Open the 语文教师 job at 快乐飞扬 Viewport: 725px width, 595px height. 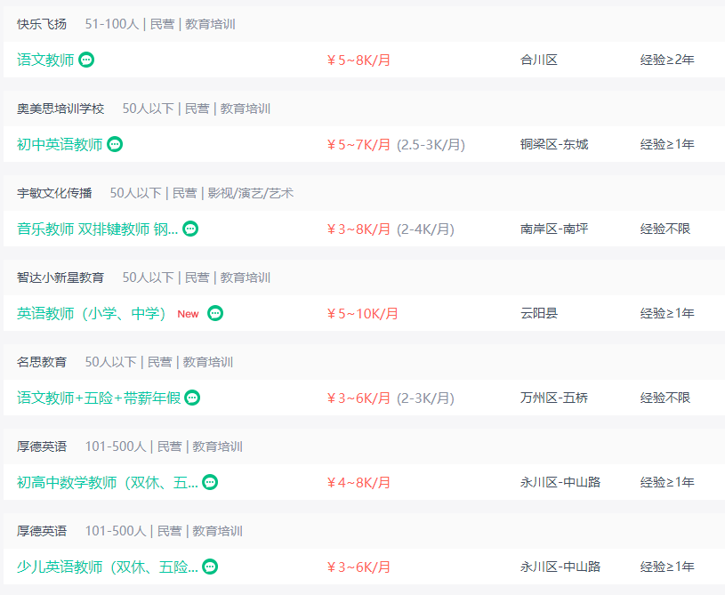click(45, 60)
